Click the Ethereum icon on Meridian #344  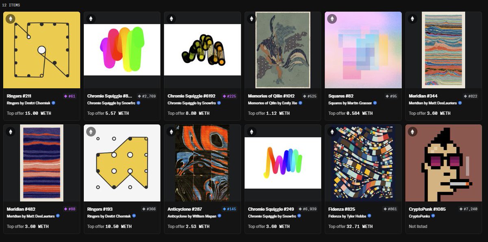(x=412, y=19)
